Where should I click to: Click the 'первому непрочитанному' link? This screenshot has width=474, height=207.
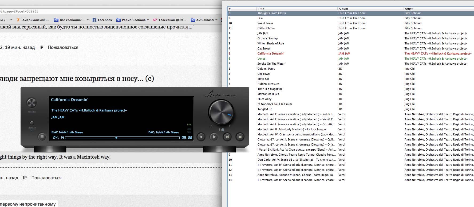(28, 204)
